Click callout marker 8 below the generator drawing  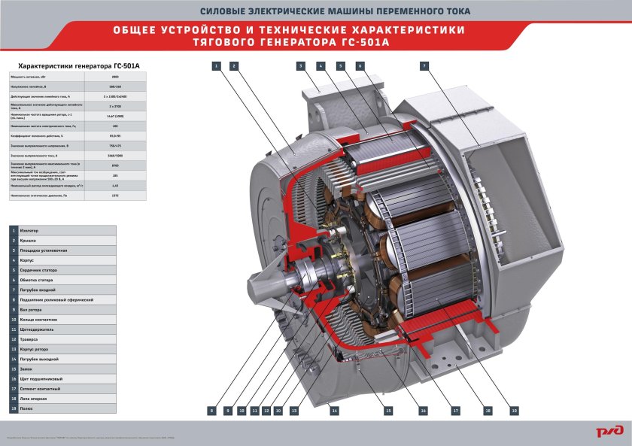212,411
